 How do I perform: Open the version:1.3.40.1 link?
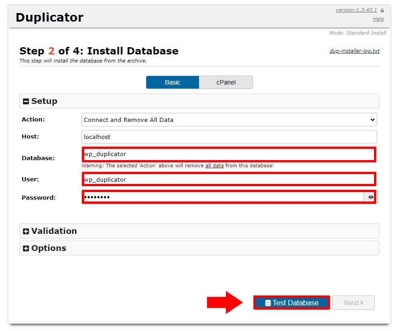(x=356, y=10)
